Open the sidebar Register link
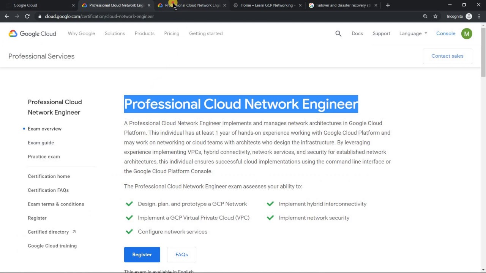 point(37,218)
